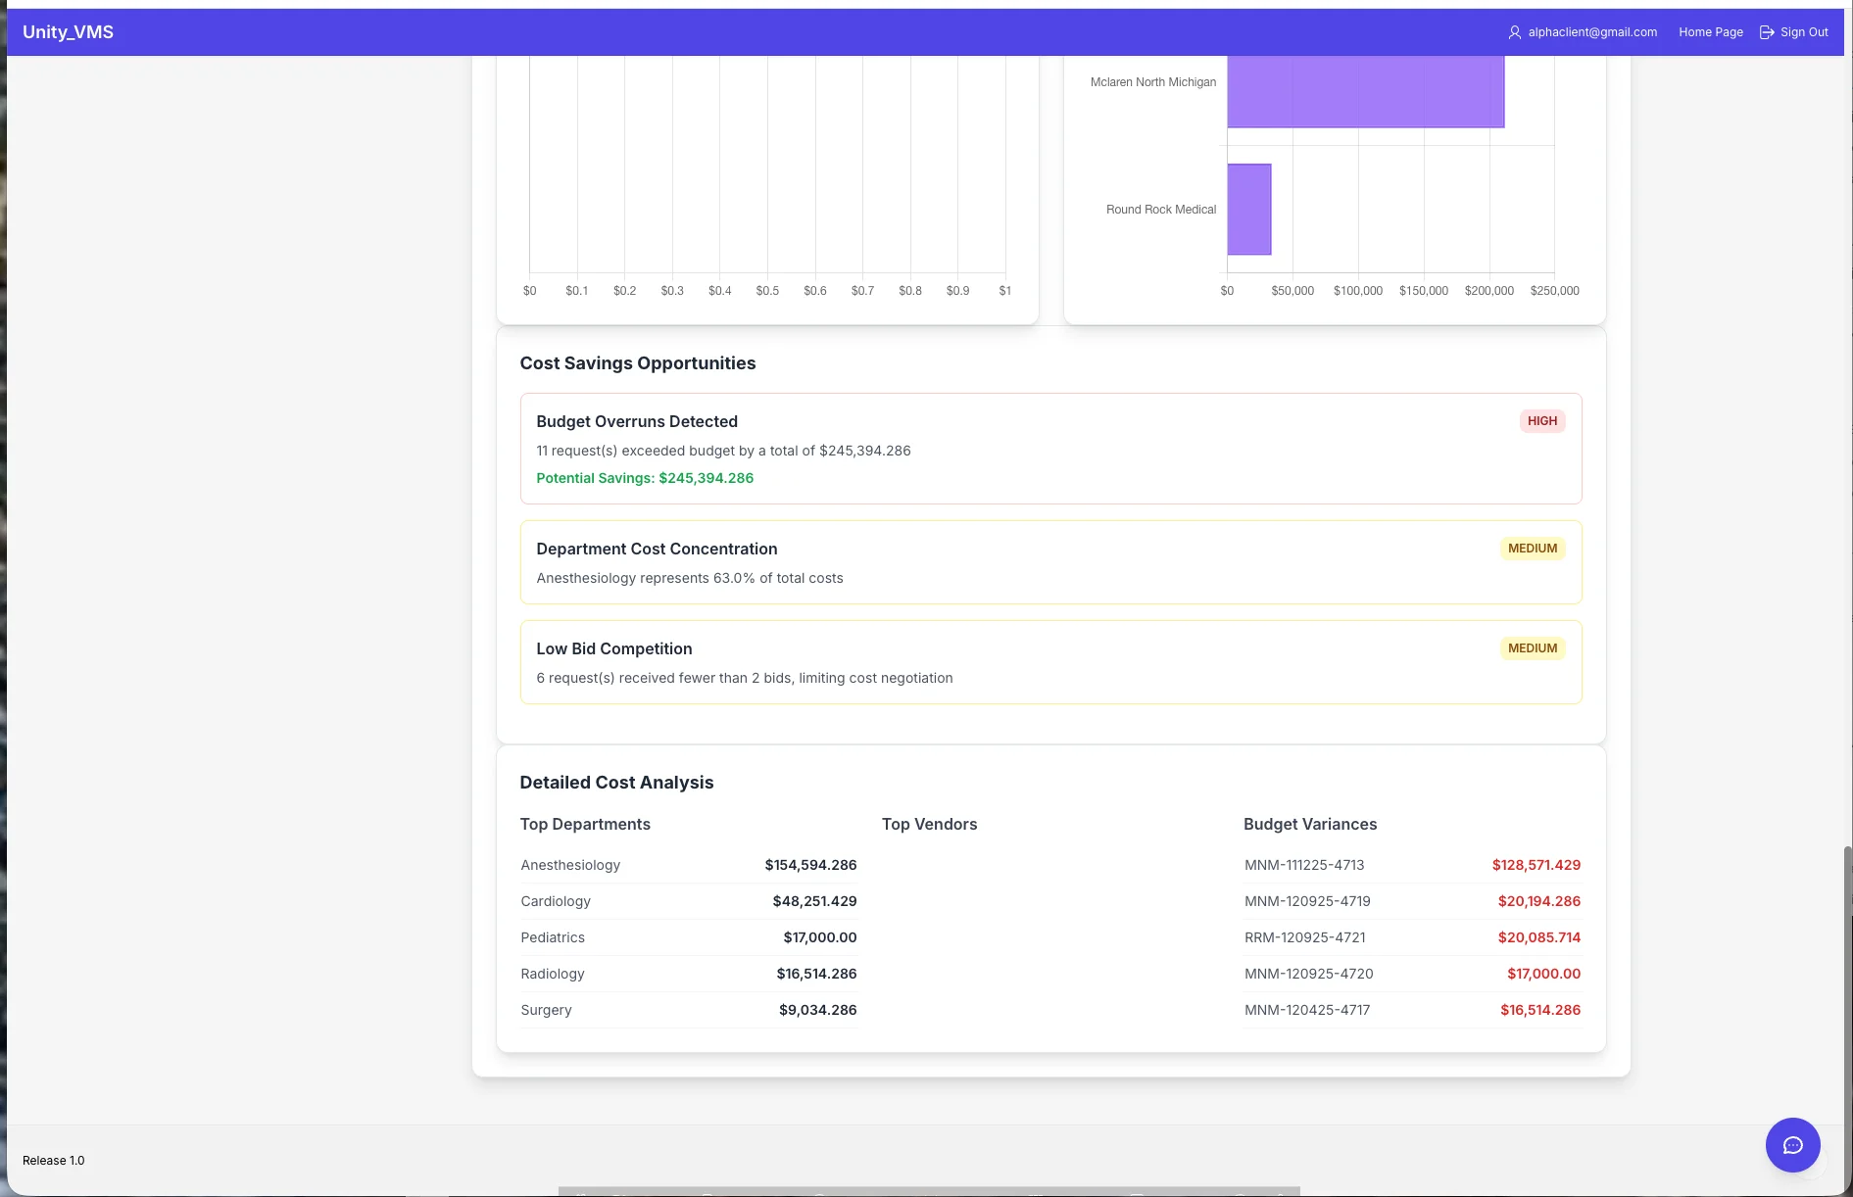Click the Release 1.0 footer text

[x=54, y=1160]
